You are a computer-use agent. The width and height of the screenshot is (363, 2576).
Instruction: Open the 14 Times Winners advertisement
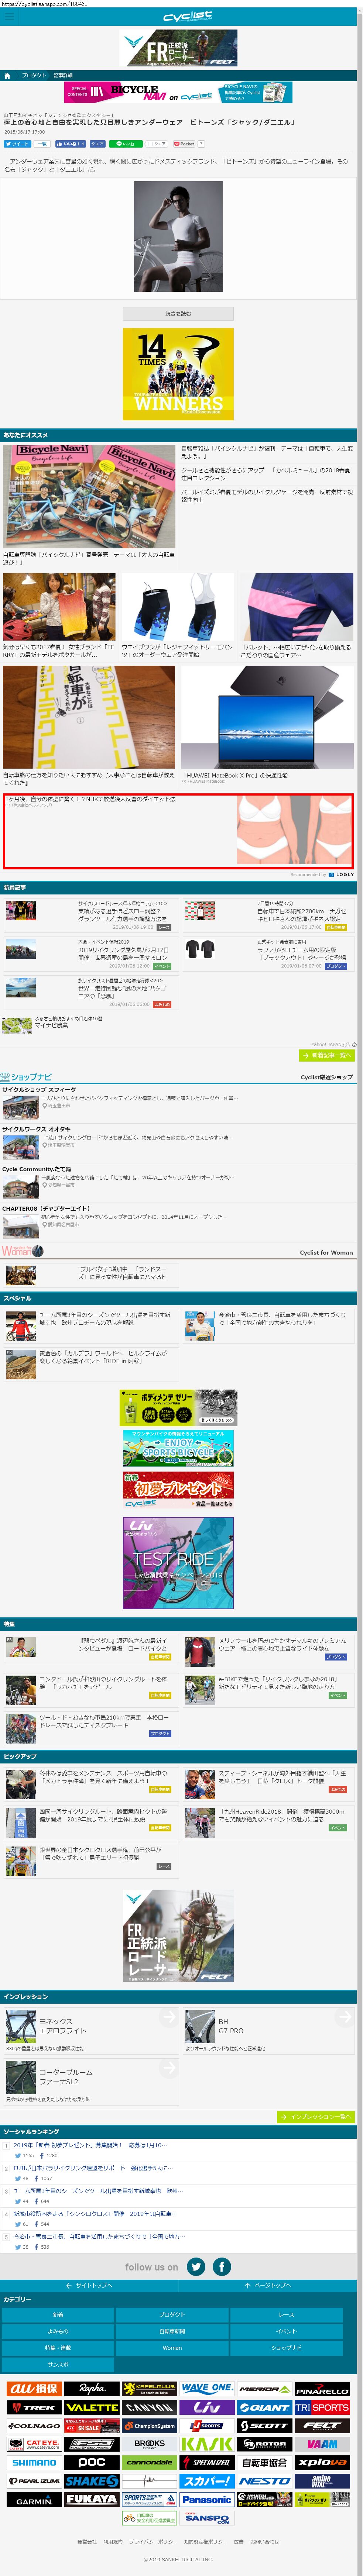click(178, 374)
